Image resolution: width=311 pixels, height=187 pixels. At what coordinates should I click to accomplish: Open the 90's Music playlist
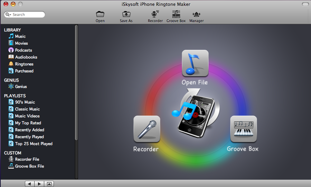point(25,102)
